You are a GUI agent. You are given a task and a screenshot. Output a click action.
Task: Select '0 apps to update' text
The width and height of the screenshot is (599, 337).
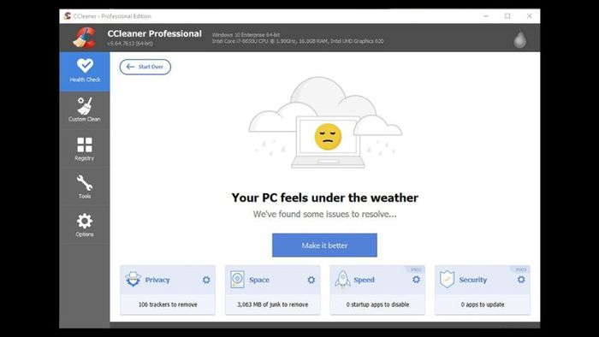click(483, 304)
